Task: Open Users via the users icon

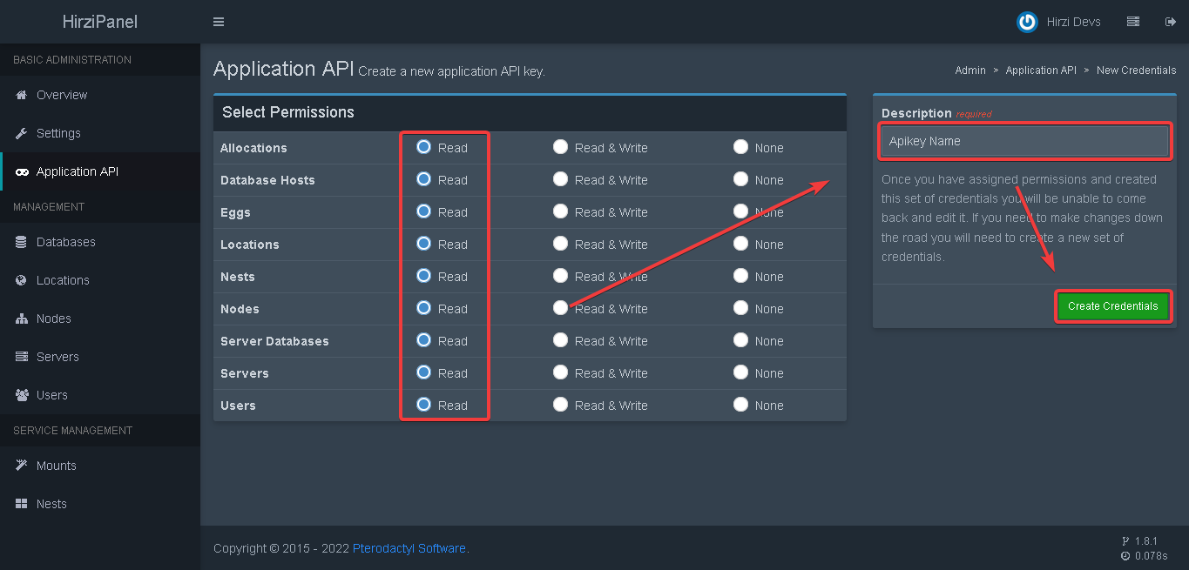Action: click(21, 395)
